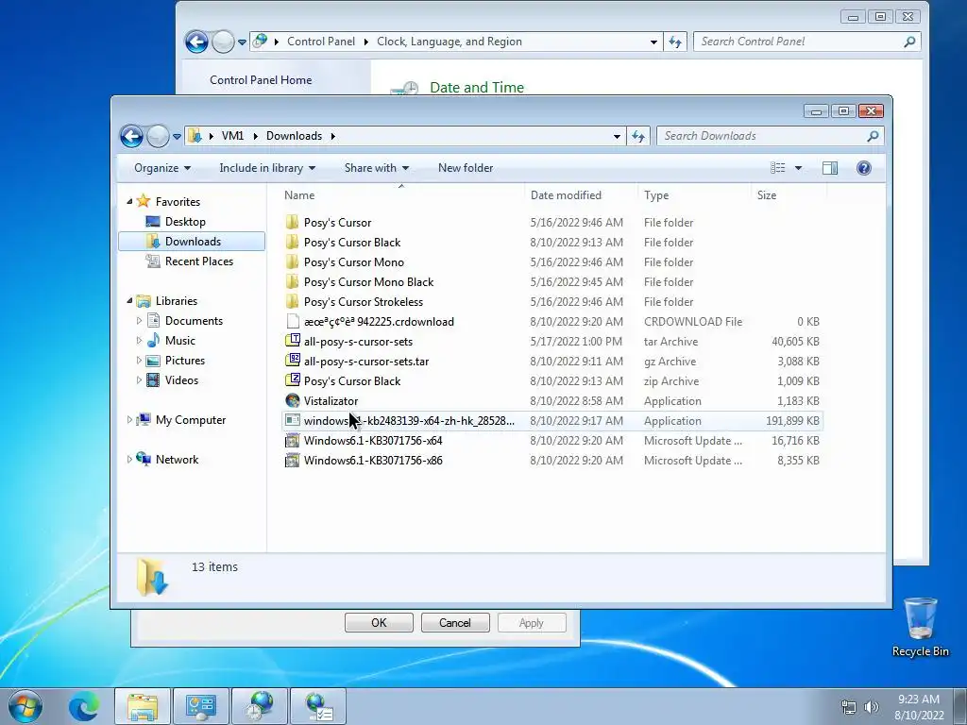Select the all-posy-s-cursor-sets tar archive icon
Viewport: 967px width, 725px height.
(x=293, y=341)
